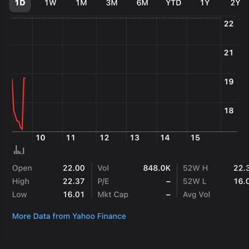Click the Mkt Cap label
The height and width of the screenshot is (249, 249).
tap(113, 195)
